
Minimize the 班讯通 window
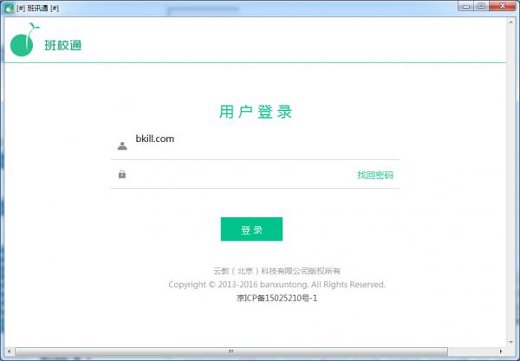pos(466,6)
